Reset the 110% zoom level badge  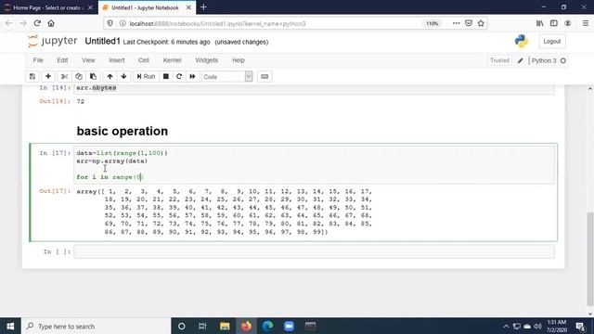432,23
